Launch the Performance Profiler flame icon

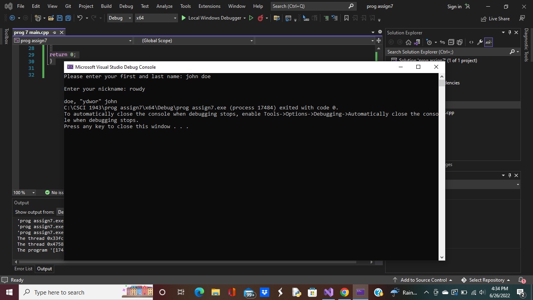[261, 18]
